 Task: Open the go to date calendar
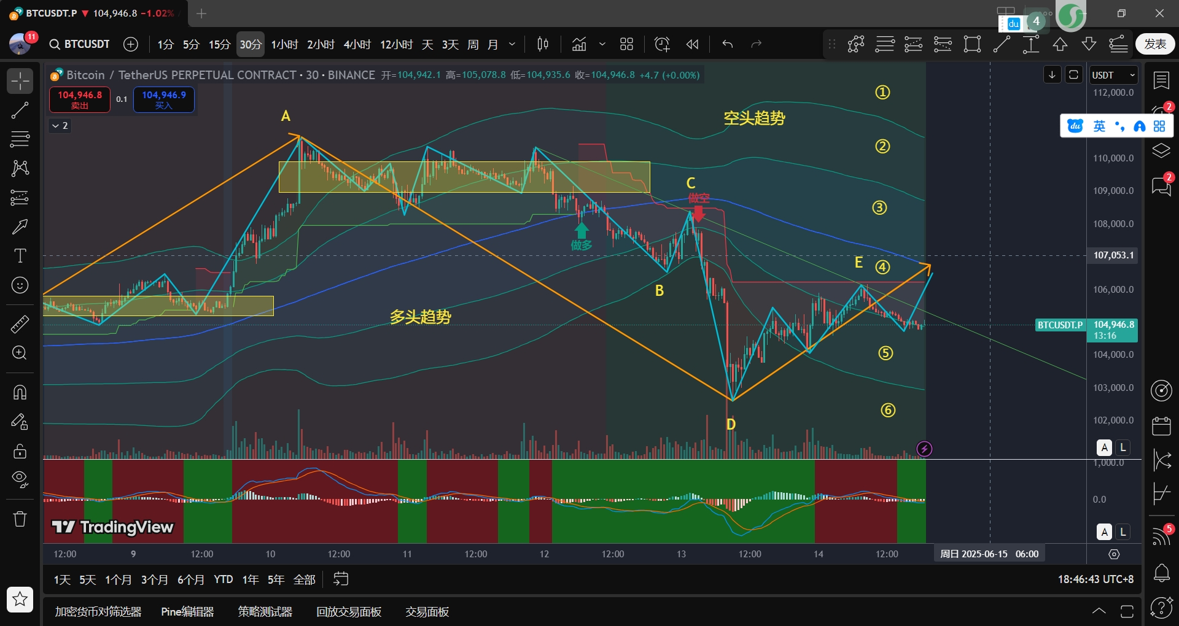click(341, 579)
